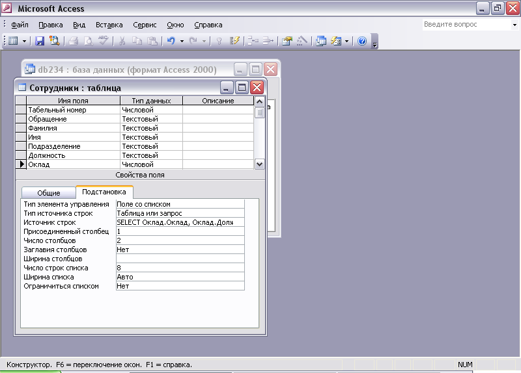Click the View (table datasheet) toolbar icon
Viewport: 521px width, 373px height.
pos(13,41)
